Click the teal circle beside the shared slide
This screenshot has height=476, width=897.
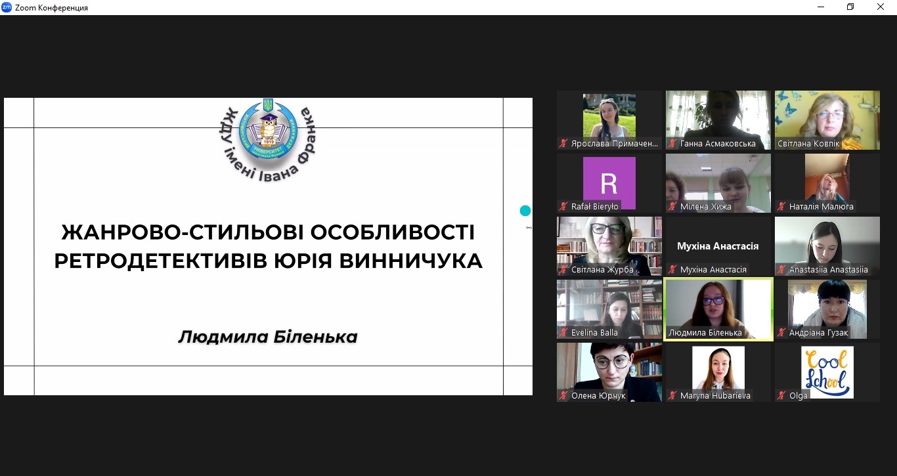[525, 211]
